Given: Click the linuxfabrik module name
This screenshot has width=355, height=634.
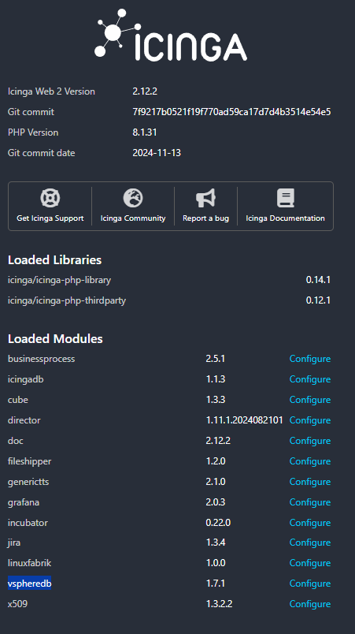Looking at the screenshot, I should pyautogui.click(x=29, y=563).
